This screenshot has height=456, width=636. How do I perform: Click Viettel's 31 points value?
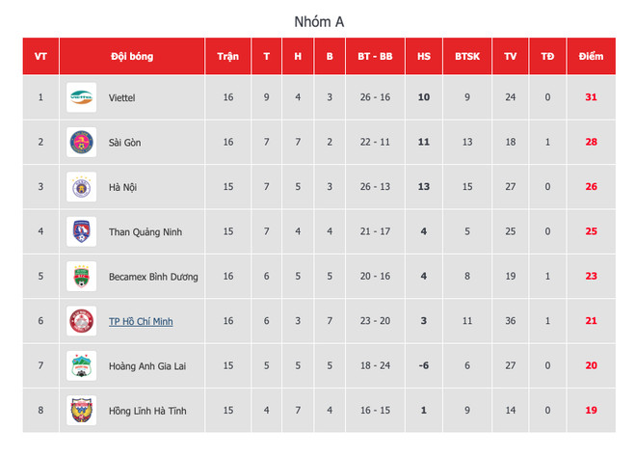coord(591,97)
